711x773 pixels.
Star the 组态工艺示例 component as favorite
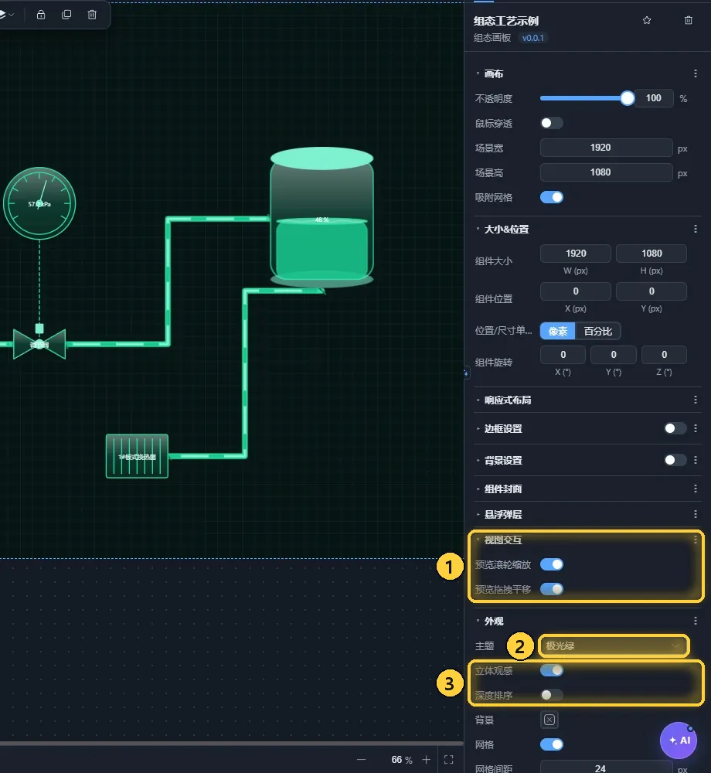click(x=647, y=20)
